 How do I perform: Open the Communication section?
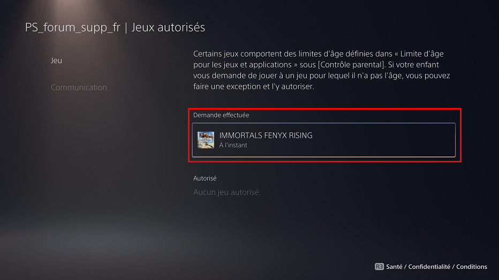[79, 87]
